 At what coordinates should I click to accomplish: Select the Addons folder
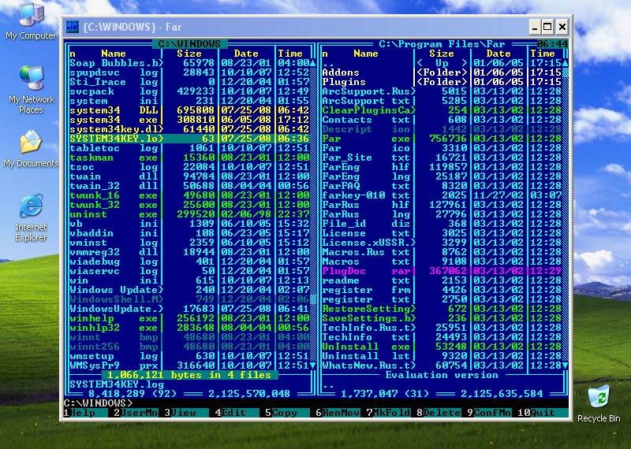click(442, 72)
